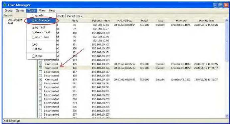Click the Connected status of server 139
Image resolution: width=230 pixels, height=124 pixels.
click(x=51, y=79)
